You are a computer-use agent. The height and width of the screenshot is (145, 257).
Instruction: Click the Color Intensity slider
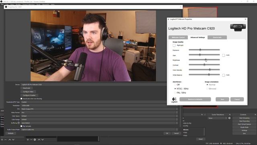204,70
